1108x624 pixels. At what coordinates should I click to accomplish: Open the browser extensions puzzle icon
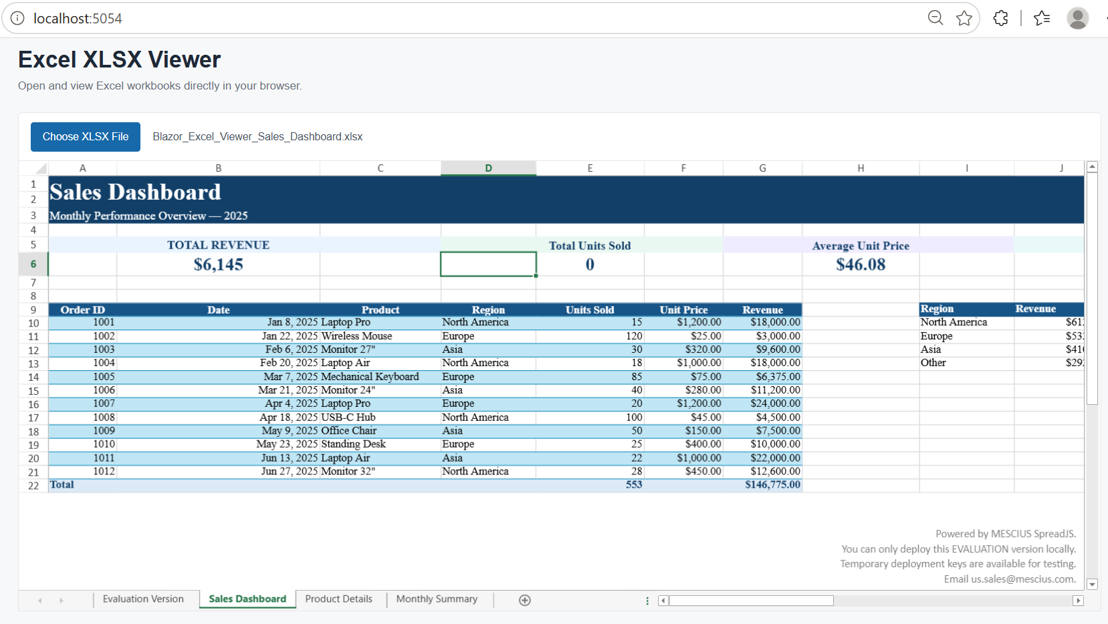tap(1001, 18)
